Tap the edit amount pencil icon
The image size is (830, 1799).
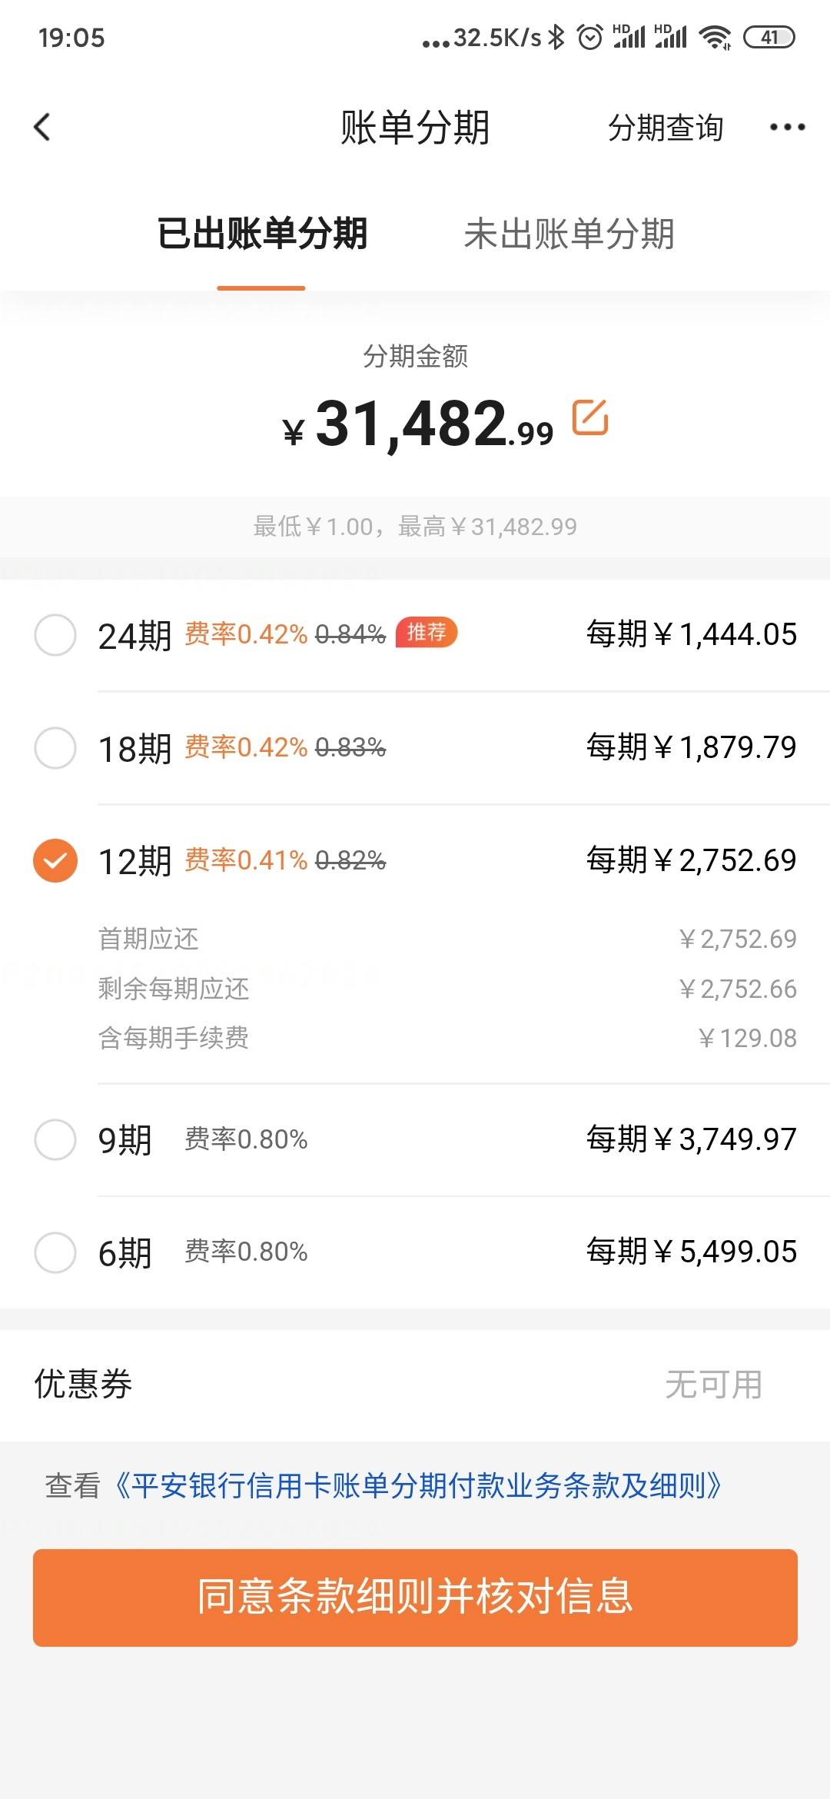590,417
